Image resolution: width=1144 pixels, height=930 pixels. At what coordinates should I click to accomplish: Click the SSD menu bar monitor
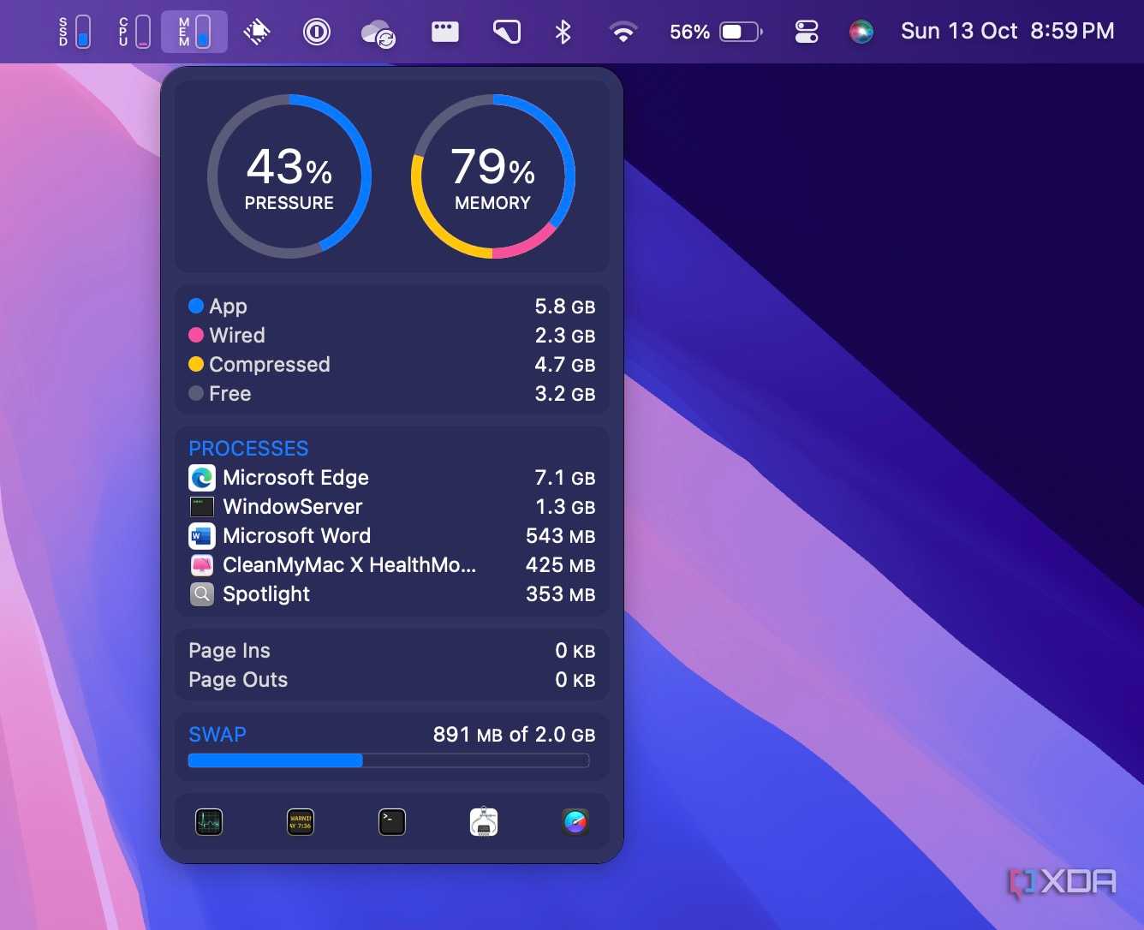pos(74,32)
